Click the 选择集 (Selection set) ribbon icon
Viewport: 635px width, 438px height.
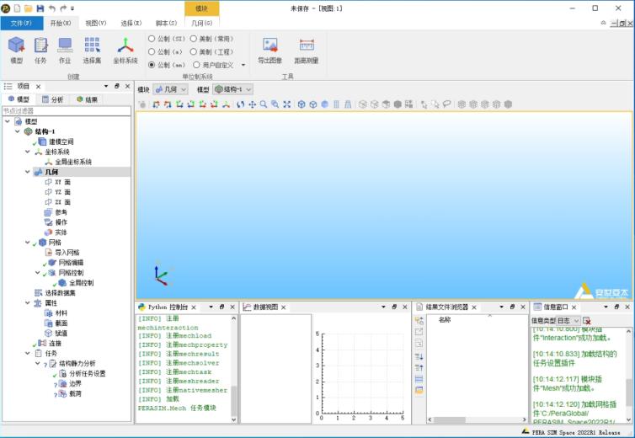[92, 45]
